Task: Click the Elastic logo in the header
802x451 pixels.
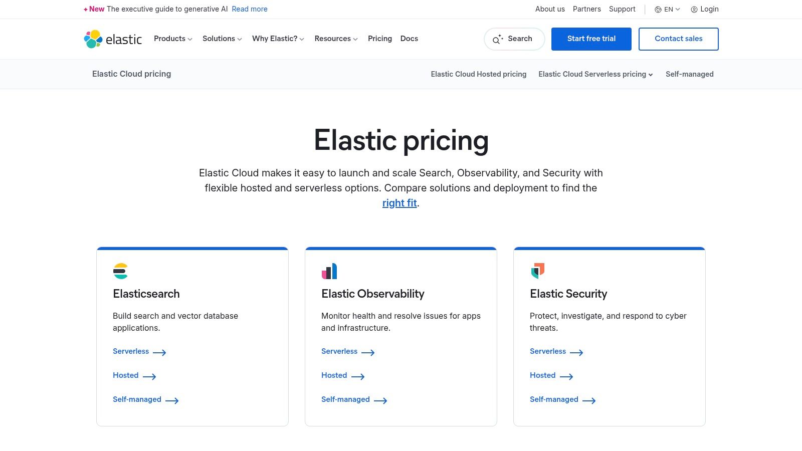Action: (x=112, y=39)
